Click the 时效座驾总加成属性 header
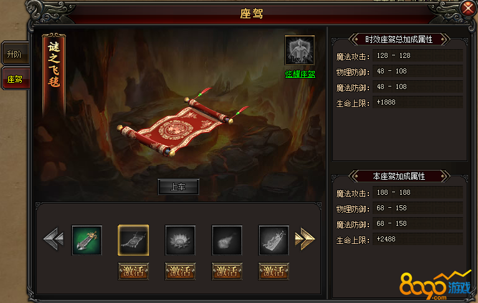The height and width of the screenshot is (303, 478). tap(399, 39)
